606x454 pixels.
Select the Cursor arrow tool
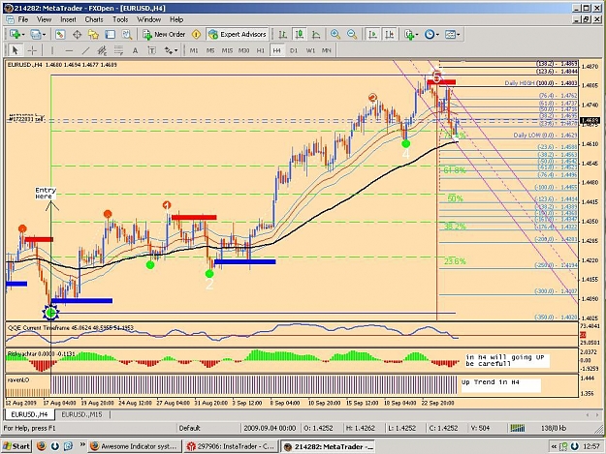point(16,50)
